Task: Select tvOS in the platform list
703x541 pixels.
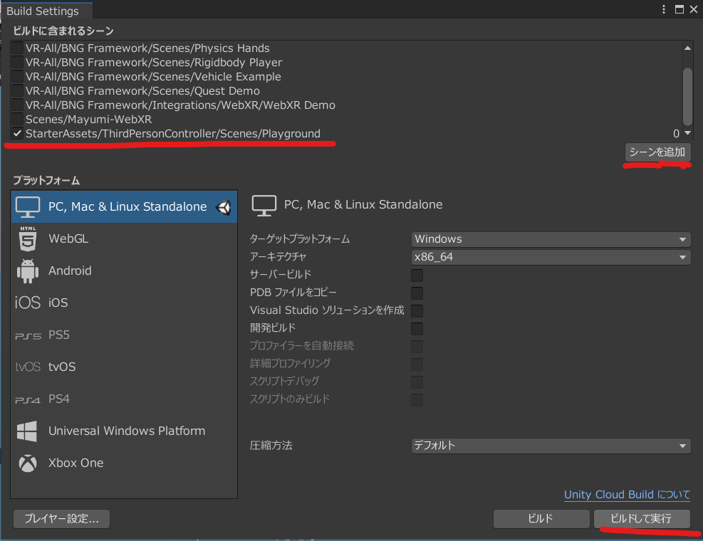Action: (x=124, y=367)
